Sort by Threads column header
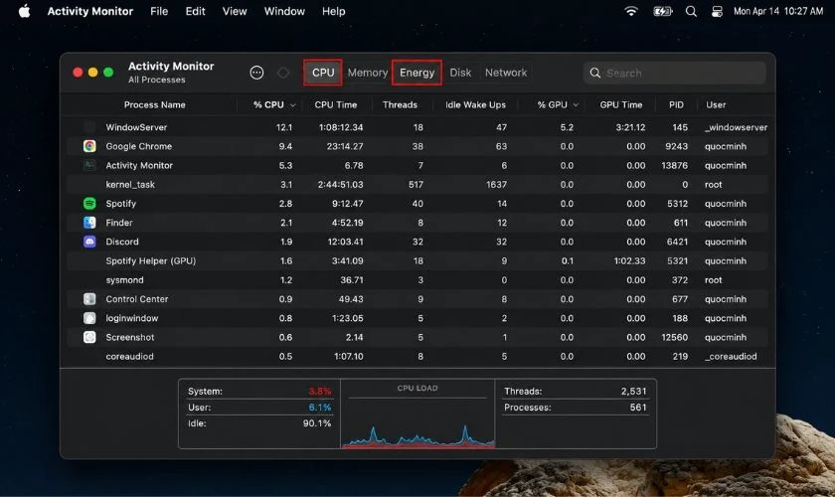Image resolution: width=835 pixels, height=497 pixels. [400, 105]
